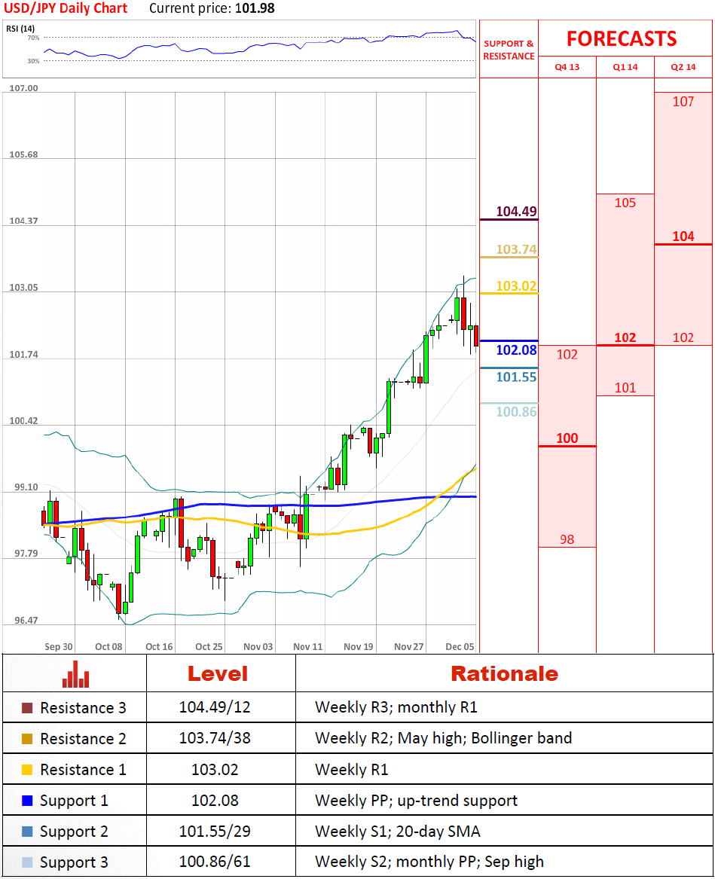Click the blue Support 1 color square
This screenshot has height=879, width=715.
click(28, 801)
